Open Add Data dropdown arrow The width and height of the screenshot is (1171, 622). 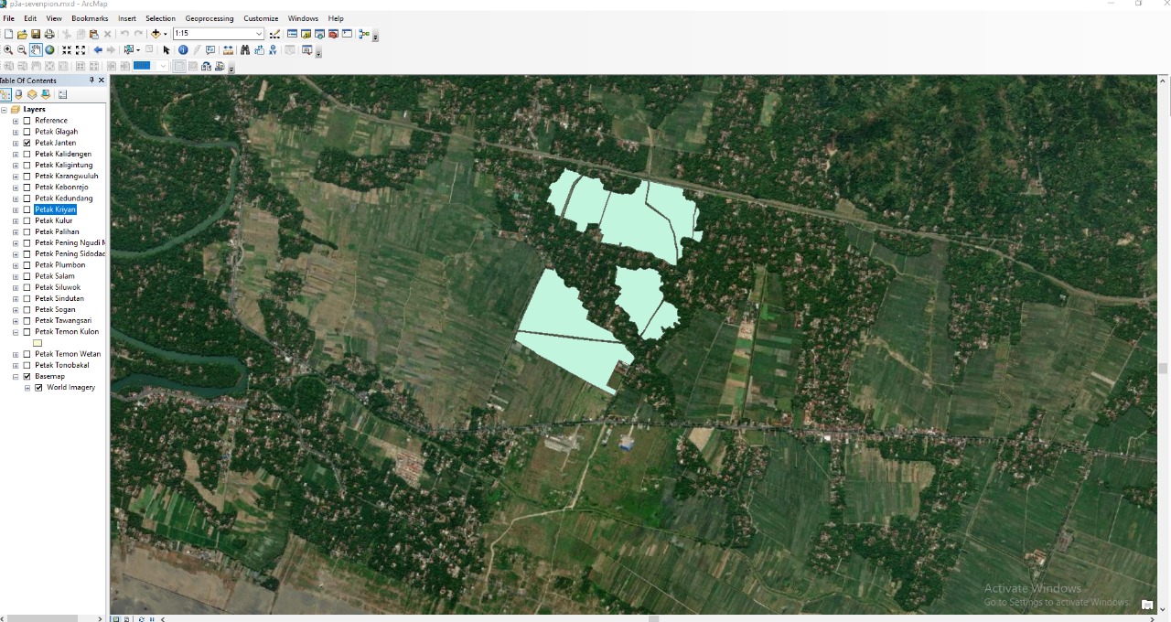[x=166, y=34]
